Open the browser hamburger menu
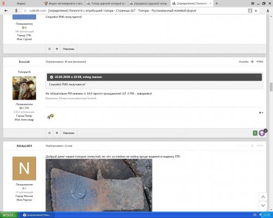The height and width of the screenshot is (218, 273). coord(252,3)
